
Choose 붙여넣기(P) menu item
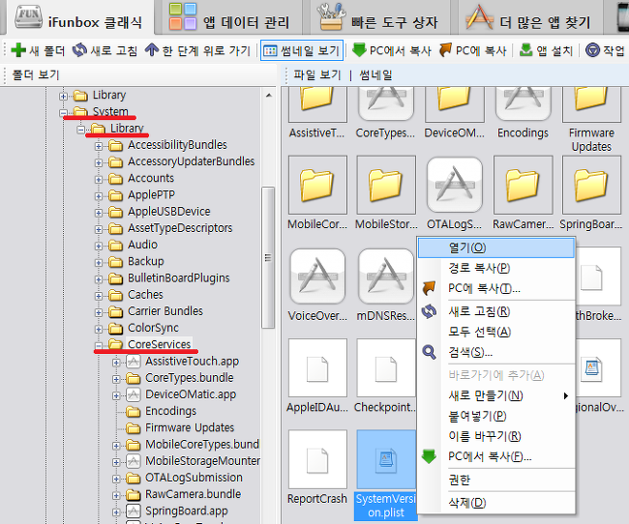coord(496,416)
